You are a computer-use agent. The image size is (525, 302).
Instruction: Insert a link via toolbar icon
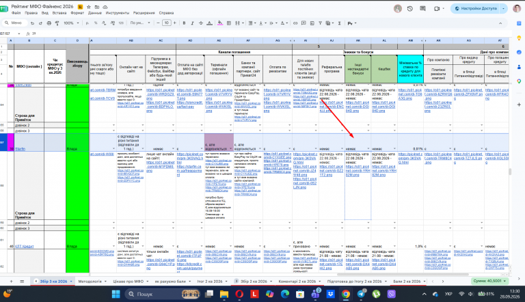[x=295, y=23]
